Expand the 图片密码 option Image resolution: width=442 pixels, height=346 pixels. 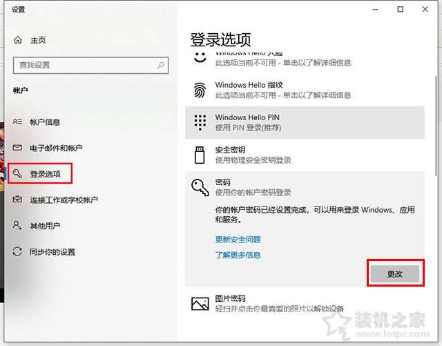click(x=305, y=304)
